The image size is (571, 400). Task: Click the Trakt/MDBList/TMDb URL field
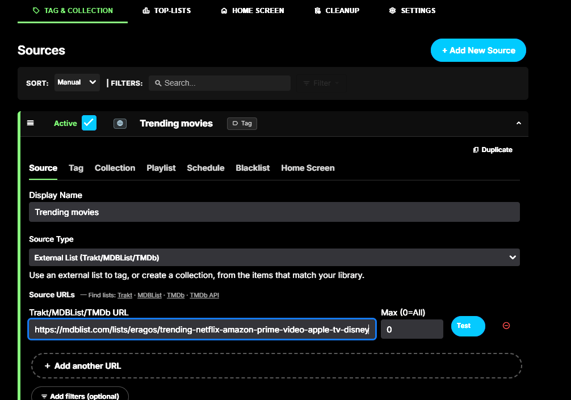[202, 330]
